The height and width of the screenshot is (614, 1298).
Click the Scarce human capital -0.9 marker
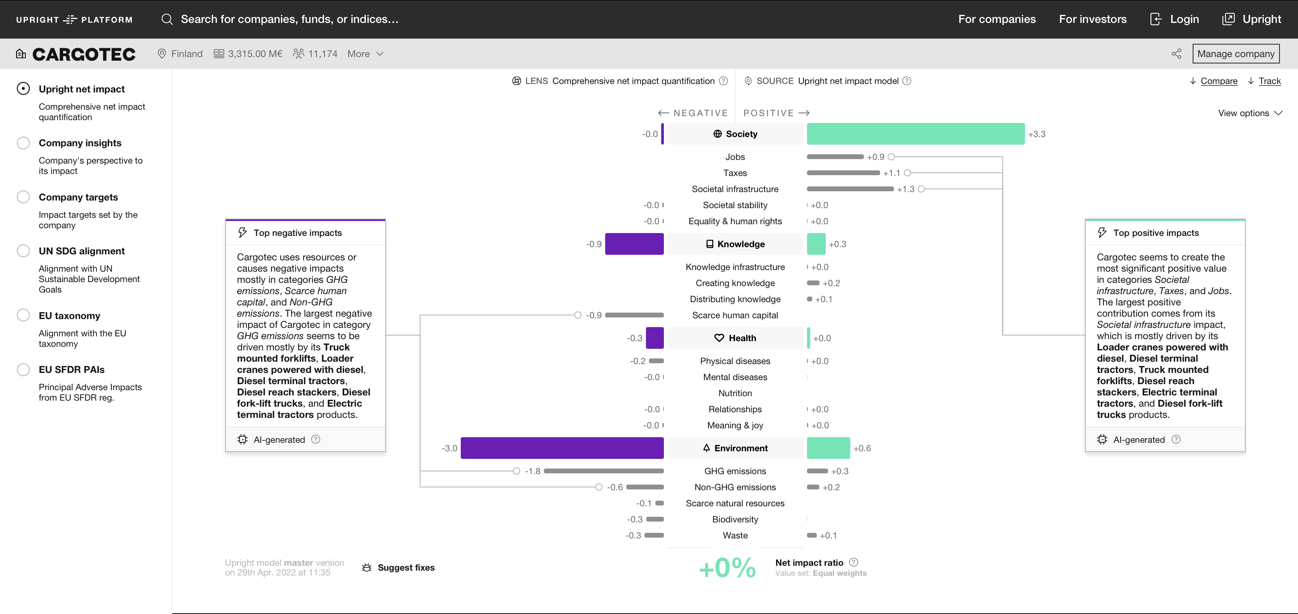(577, 315)
